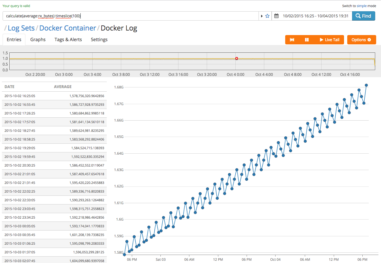Sort by the AVERAGE column header
This screenshot has width=381, height=263.
pyautogui.click(x=63, y=87)
